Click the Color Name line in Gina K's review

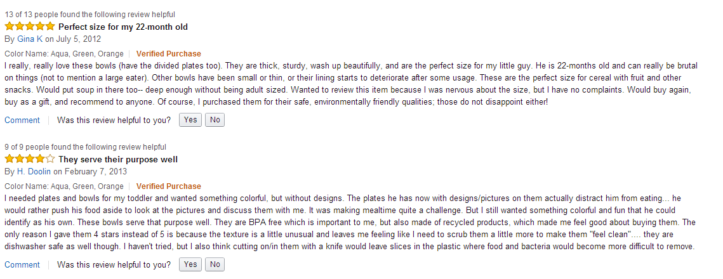coord(64,54)
